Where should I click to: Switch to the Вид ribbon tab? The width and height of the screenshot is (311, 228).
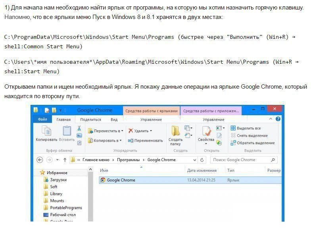(114, 120)
